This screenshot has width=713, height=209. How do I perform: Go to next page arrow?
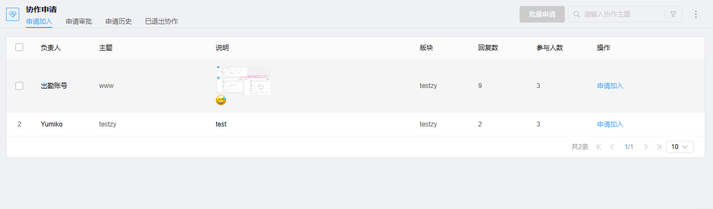(x=646, y=147)
